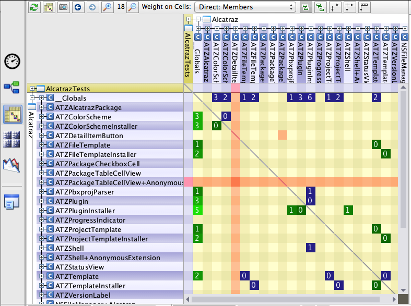Select the ATZProgressIndicator row

(110, 220)
